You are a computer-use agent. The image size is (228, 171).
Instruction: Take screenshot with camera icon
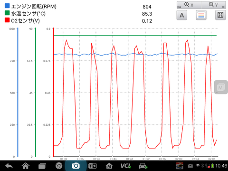tap(76, 166)
